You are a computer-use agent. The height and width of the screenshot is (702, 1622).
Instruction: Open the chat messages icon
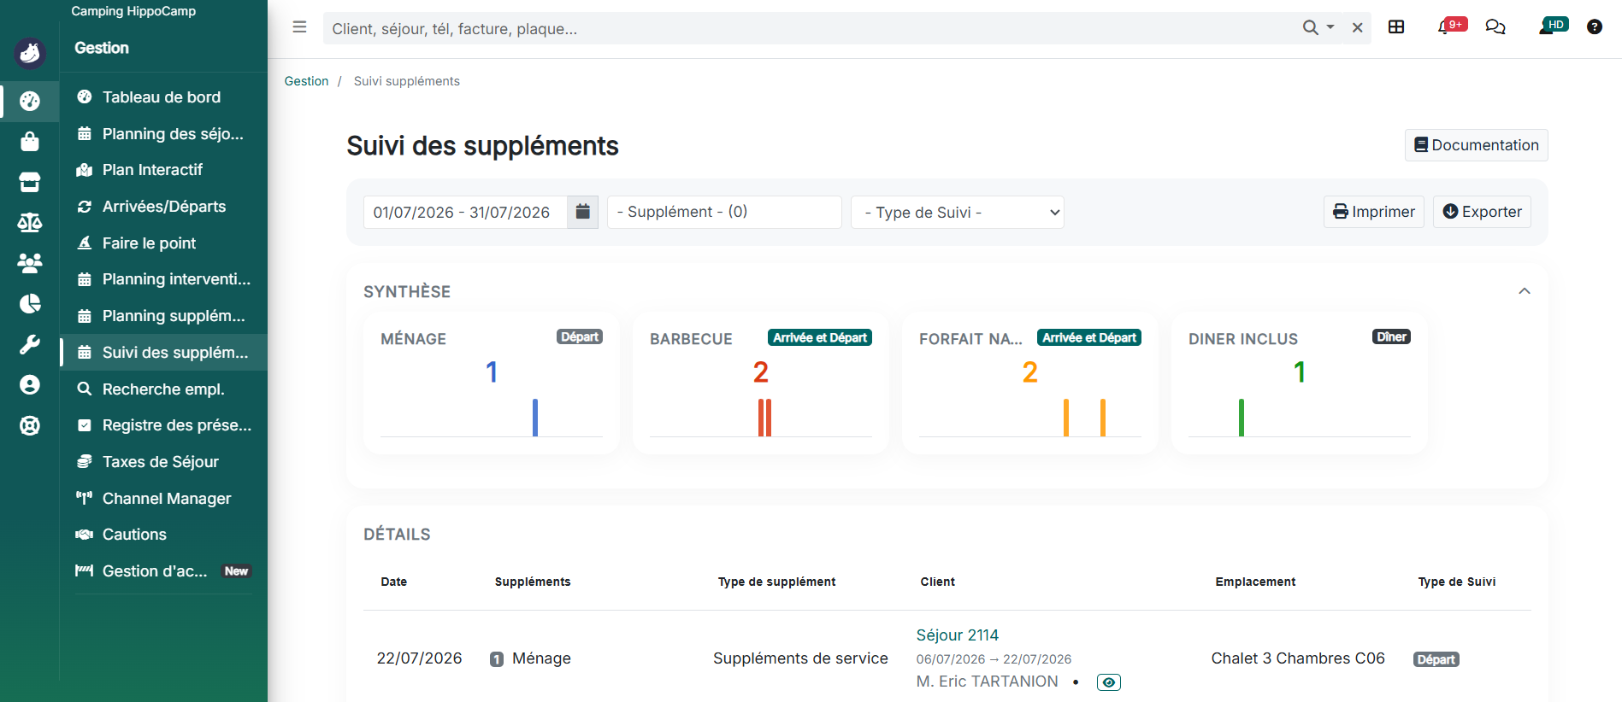1495,27
